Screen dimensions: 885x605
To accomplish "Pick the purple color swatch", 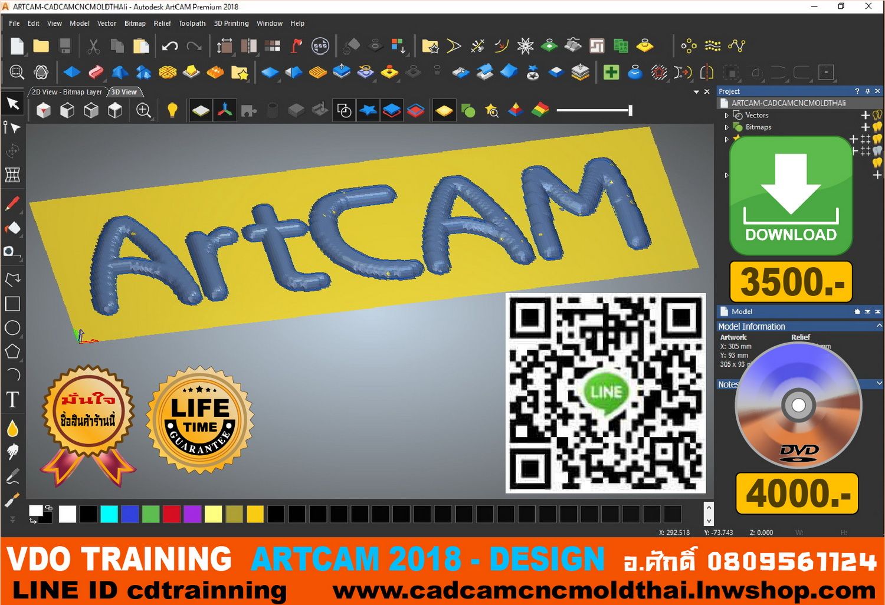I will 194,514.
